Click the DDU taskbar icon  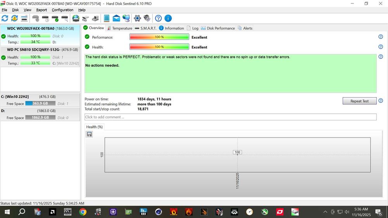click(68, 212)
